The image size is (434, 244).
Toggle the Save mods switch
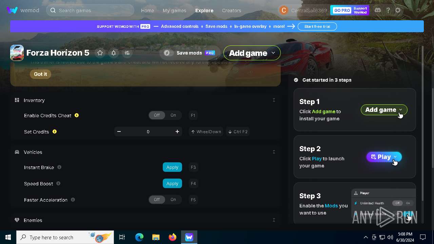click(169, 53)
